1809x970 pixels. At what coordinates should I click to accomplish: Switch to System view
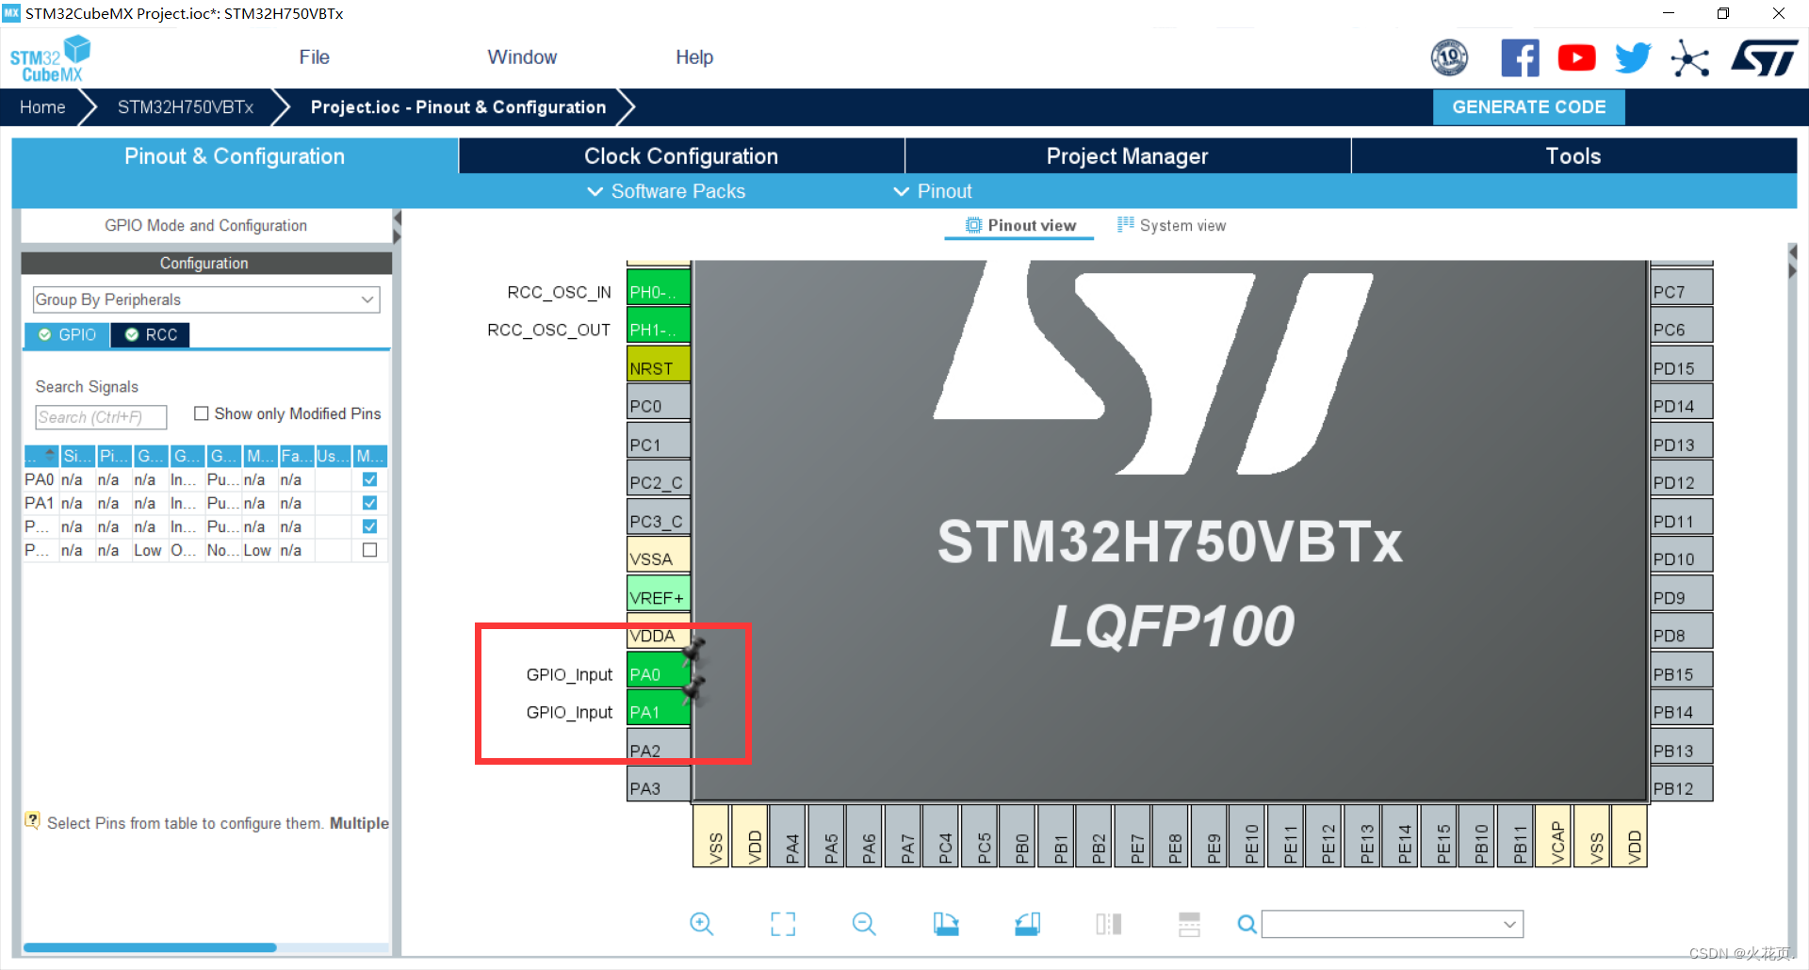pyautogui.click(x=1171, y=225)
